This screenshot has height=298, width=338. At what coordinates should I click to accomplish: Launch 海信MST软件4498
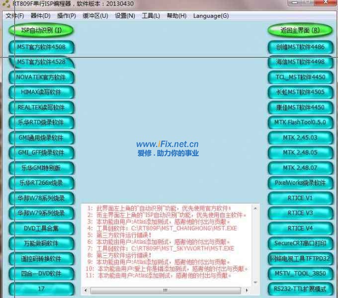pos(300,62)
